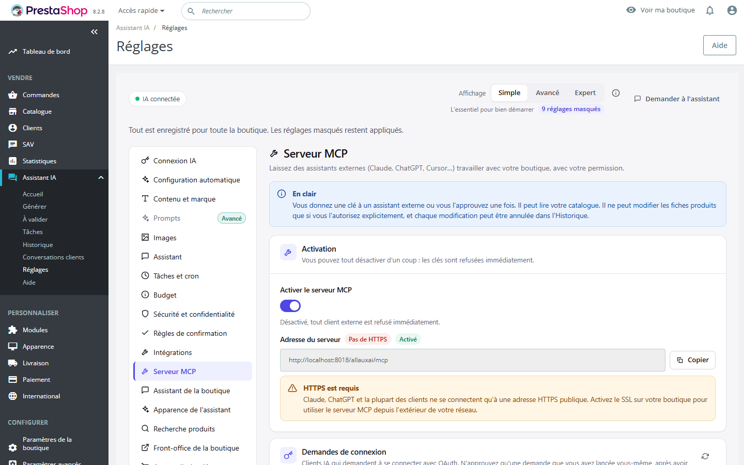Viewport: 744px width, 465px height.
Task: Open the Accès rapide dropdown
Action: 141,11
